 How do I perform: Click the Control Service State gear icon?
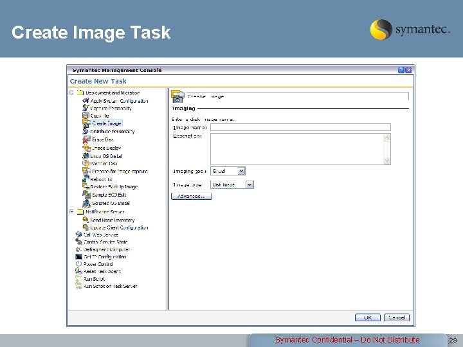[x=78, y=242]
